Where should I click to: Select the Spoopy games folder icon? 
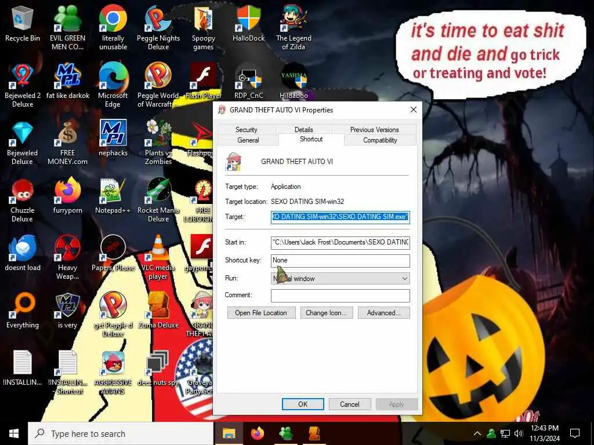click(204, 27)
